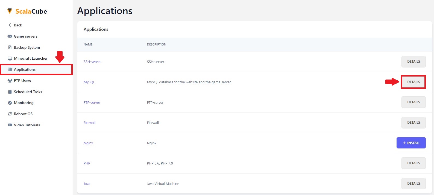434x195 pixels.
Task: Open Reboot OS menu item
Action: coord(23,114)
